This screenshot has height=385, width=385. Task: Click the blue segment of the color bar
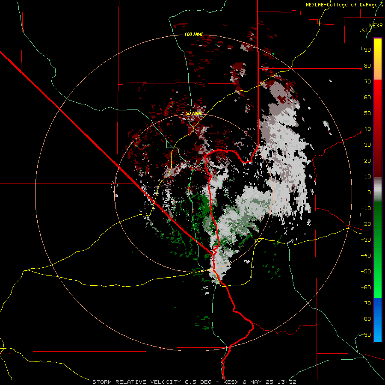(x=378, y=320)
